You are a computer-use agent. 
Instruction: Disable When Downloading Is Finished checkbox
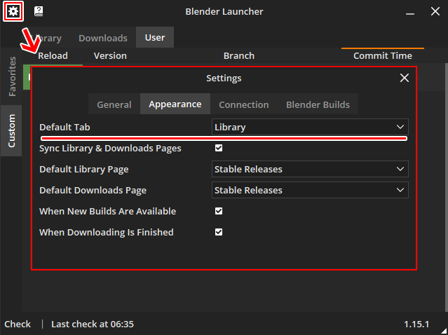click(x=219, y=232)
